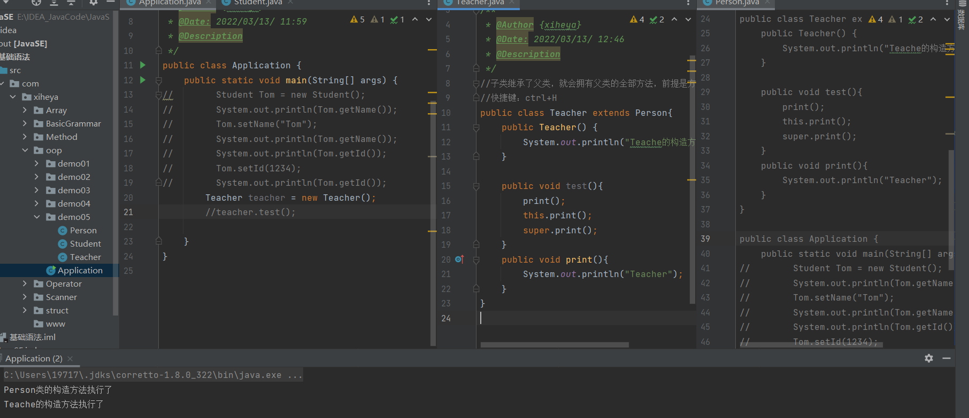Expand the demo04 package
This screenshot has height=418, width=969.
(x=36, y=204)
